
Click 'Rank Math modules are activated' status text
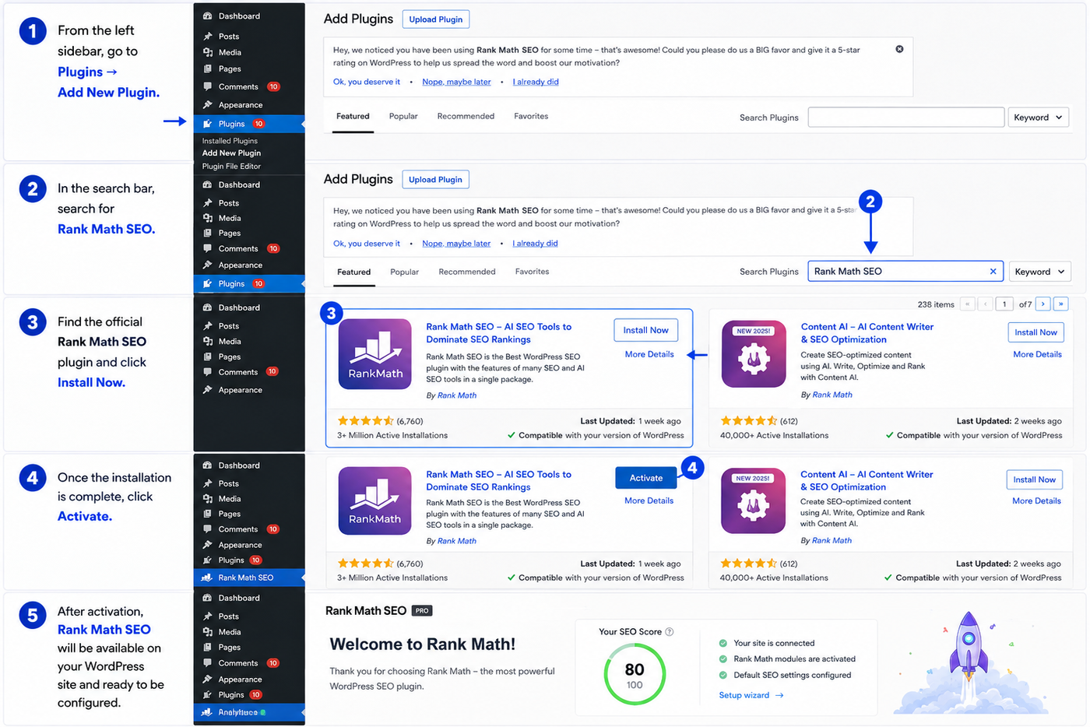click(794, 659)
